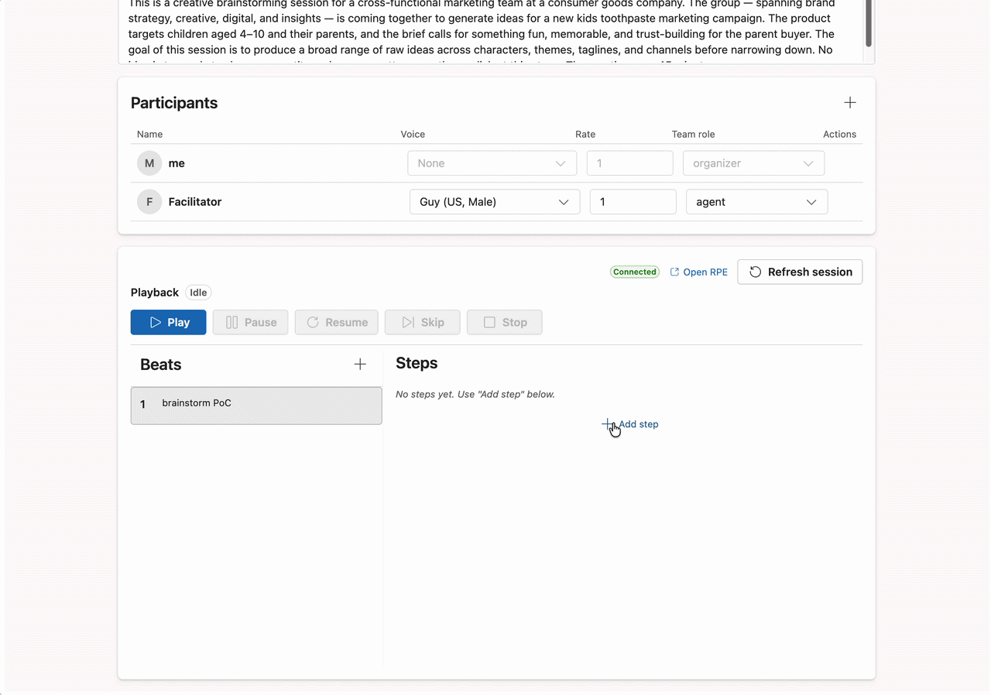
Task: Click the No steps yet message
Action: [x=475, y=394]
